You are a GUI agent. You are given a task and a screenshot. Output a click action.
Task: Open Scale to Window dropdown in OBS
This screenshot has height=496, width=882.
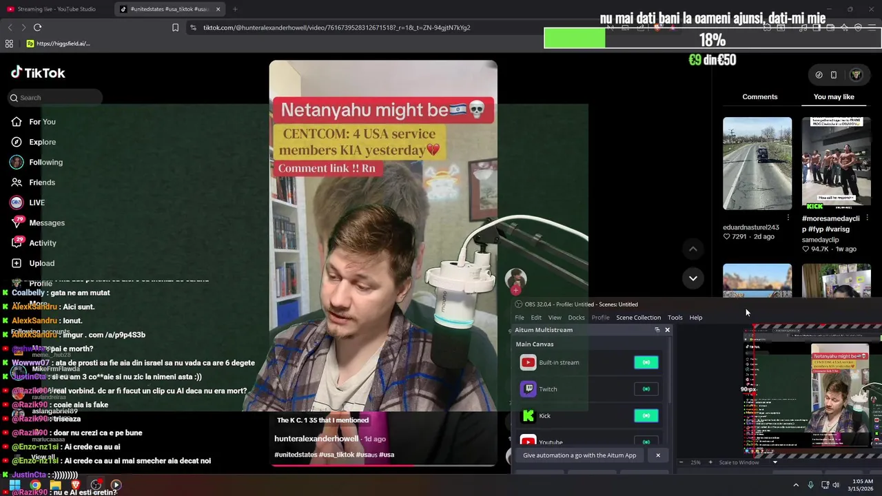pyautogui.click(x=748, y=462)
